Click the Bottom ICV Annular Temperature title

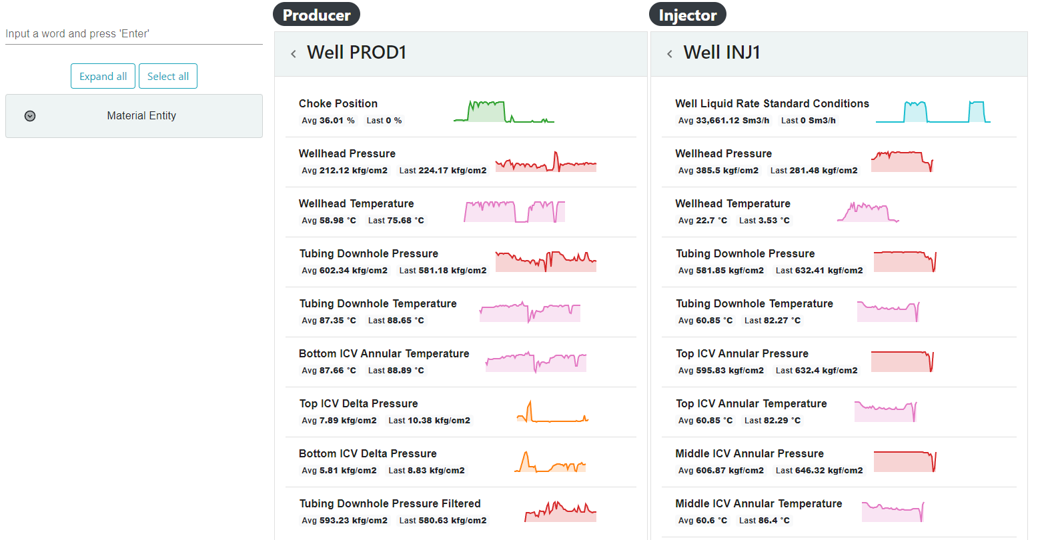(x=384, y=354)
